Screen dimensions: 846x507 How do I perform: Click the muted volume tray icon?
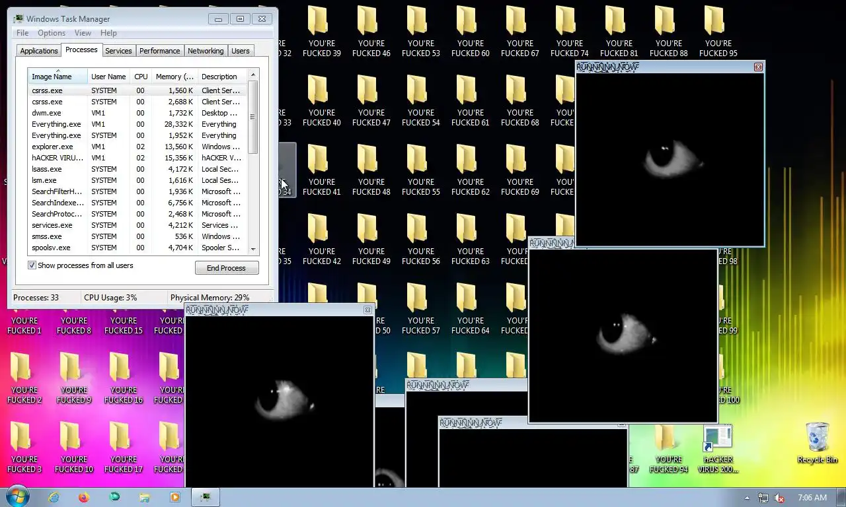[779, 498]
